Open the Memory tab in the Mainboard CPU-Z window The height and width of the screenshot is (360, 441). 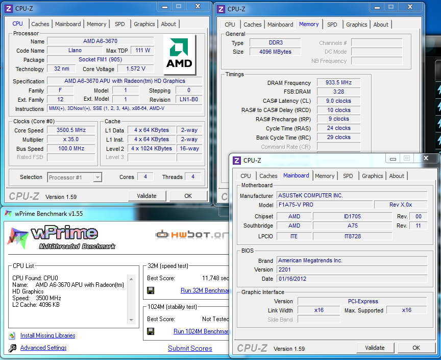click(325, 176)
